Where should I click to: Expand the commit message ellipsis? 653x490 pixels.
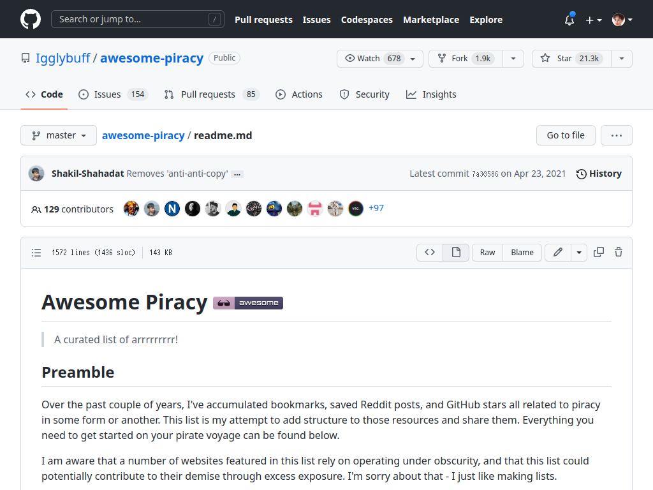pos(237,174)
